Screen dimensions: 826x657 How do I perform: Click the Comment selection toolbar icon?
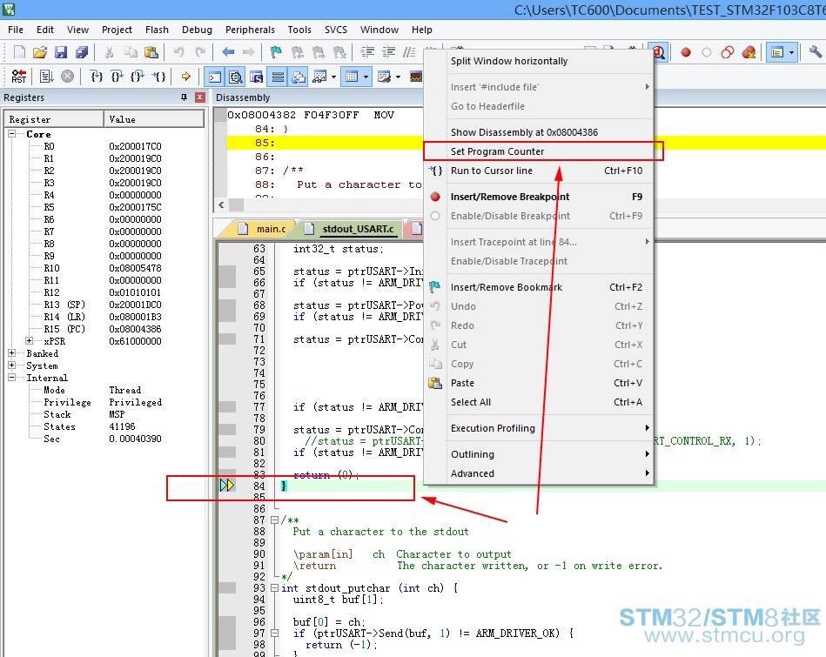[409, 51]
